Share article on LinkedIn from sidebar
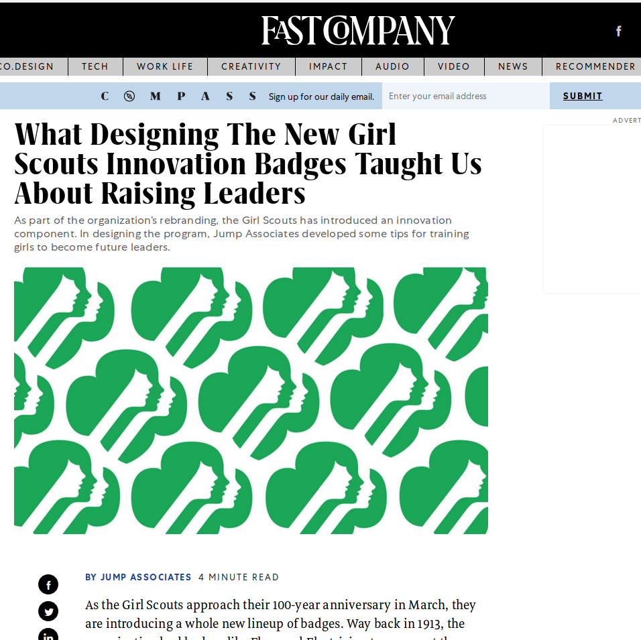The height and width of the screenshot is (640, 641). (x=48, y=634)
